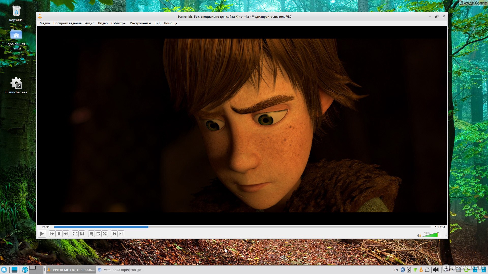Click the taskbar clock 20:05
Viewport: 488px width, 274px height.
point(449,270)
